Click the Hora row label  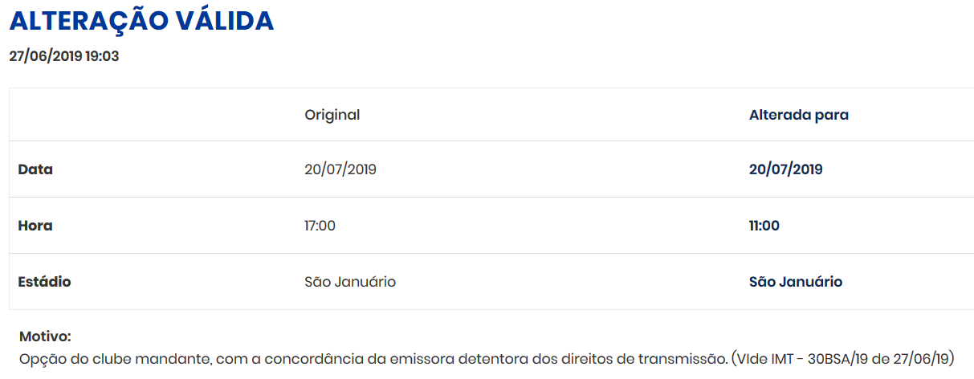coord(35,226)
